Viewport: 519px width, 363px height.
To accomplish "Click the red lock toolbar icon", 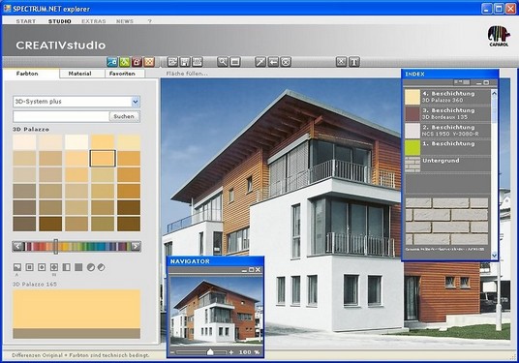I will [x=137, y=62].
